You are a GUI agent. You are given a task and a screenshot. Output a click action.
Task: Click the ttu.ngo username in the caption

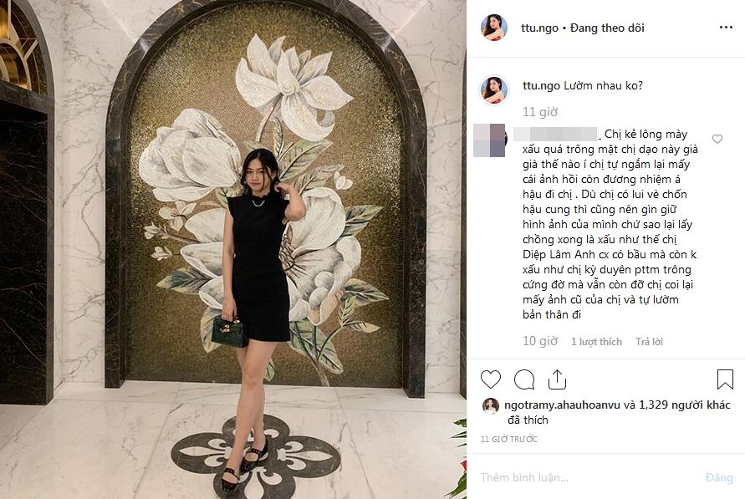(x=541, y=86)
